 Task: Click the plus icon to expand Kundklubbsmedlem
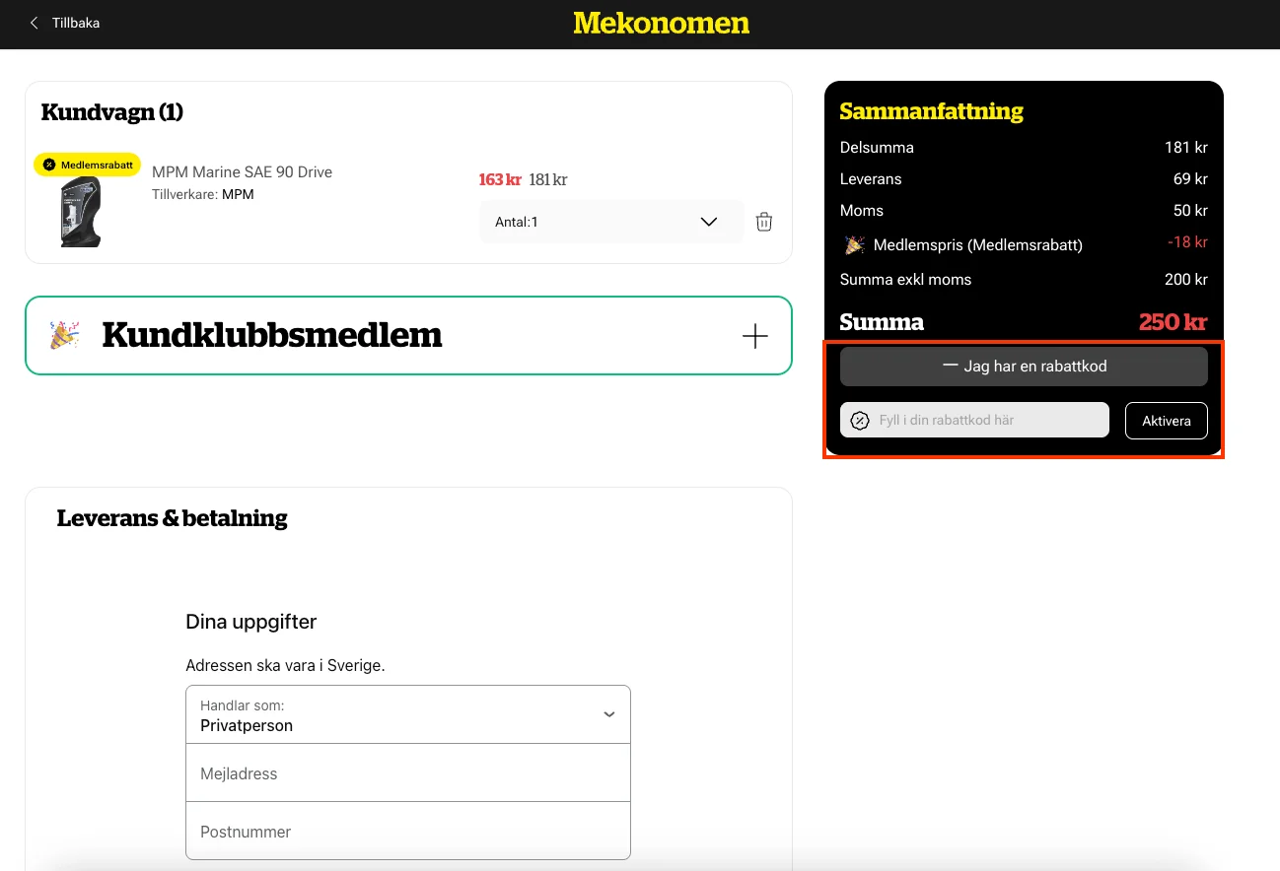point(754,335)
